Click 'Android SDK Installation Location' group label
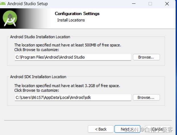 [38, 77]
